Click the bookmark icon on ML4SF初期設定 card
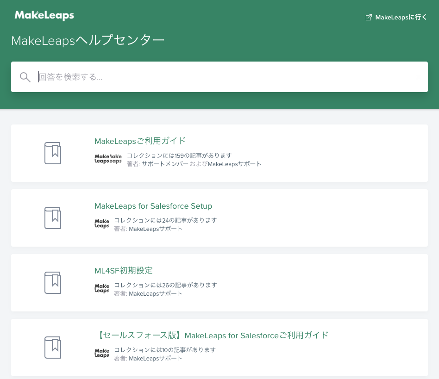 pos(52,283)
